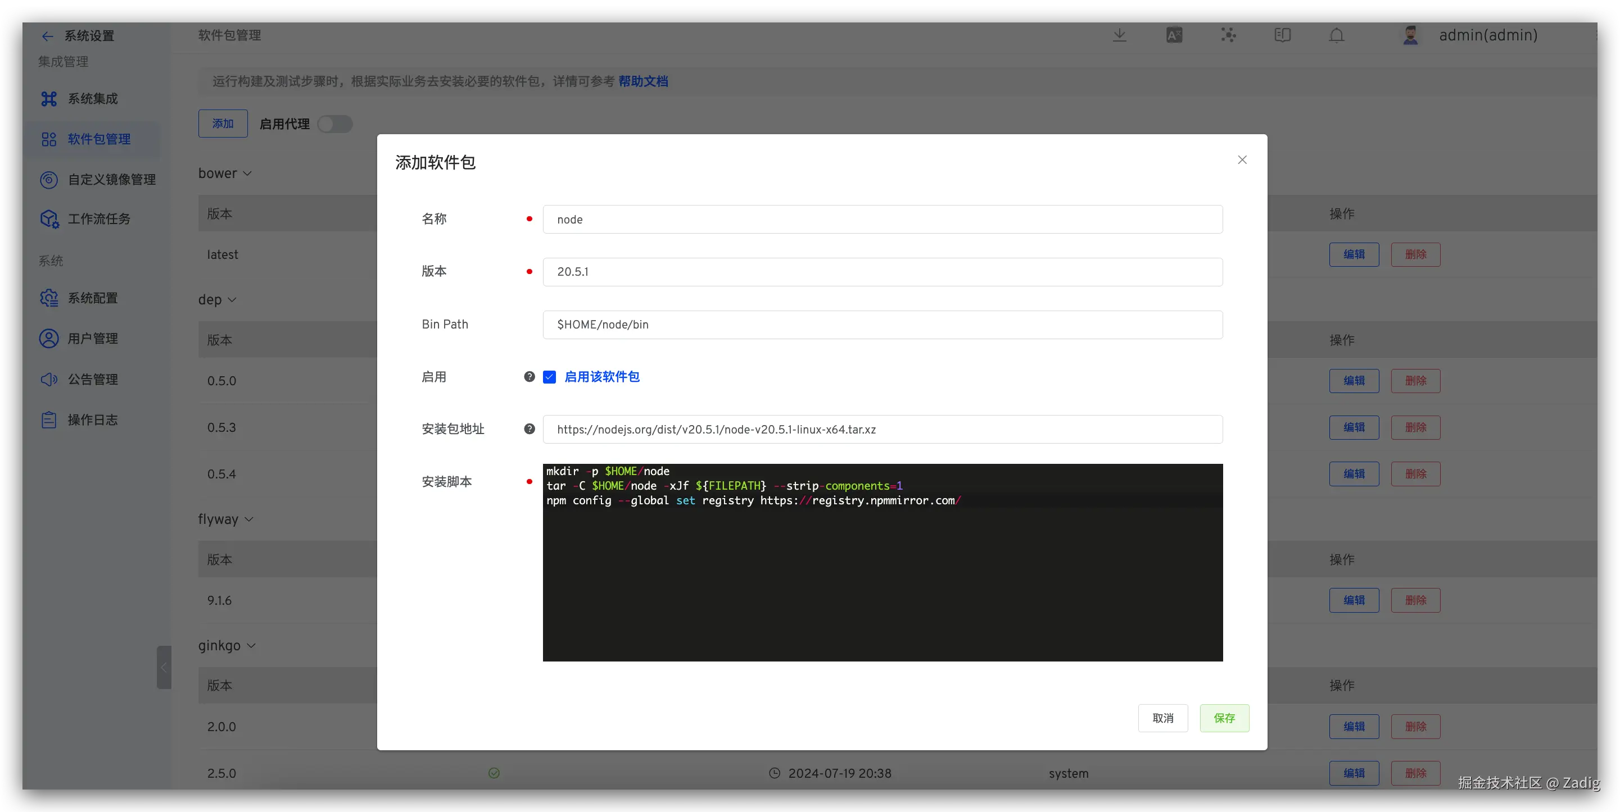Open 操作日志 in sidebar
1620x812 pixels.
[92, 420]
